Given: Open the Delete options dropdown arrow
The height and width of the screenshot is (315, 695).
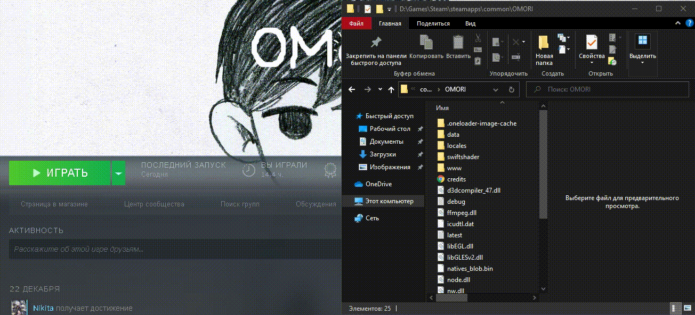Looking at the screenshot, I should click(x=523, y=42).
